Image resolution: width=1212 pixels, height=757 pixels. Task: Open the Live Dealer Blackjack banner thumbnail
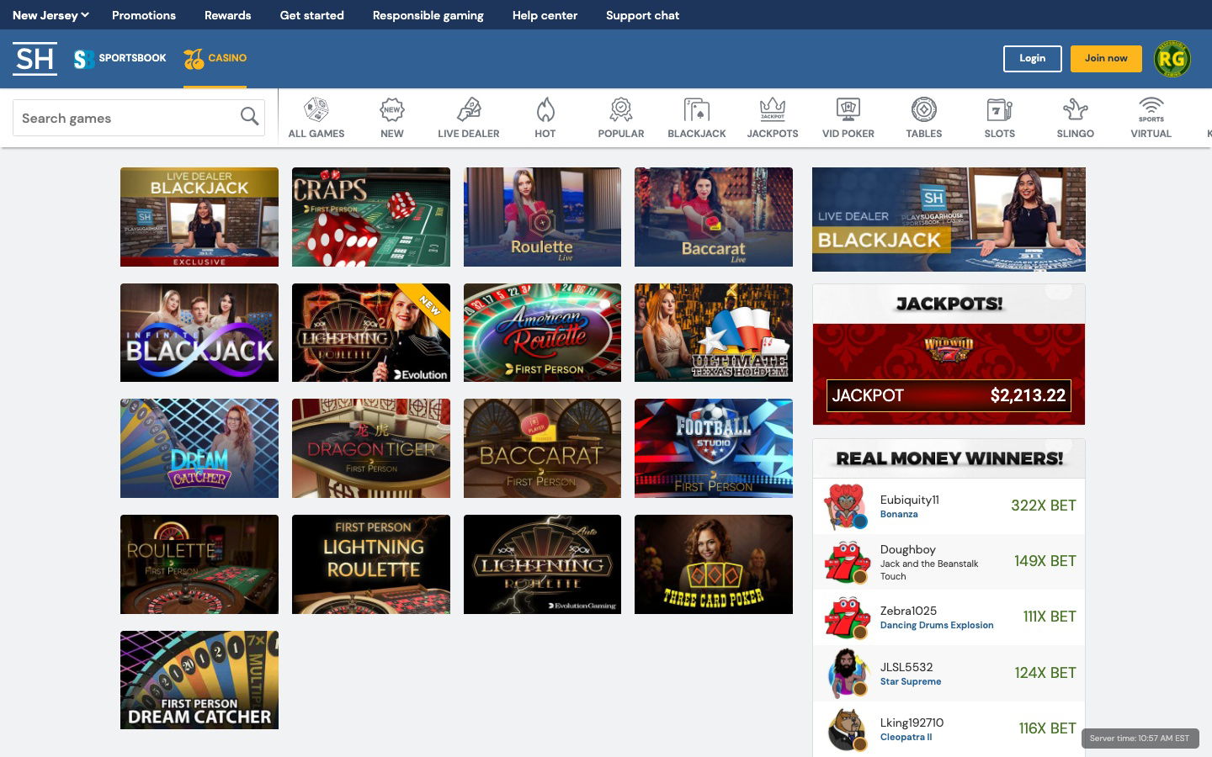pos(949,219)
